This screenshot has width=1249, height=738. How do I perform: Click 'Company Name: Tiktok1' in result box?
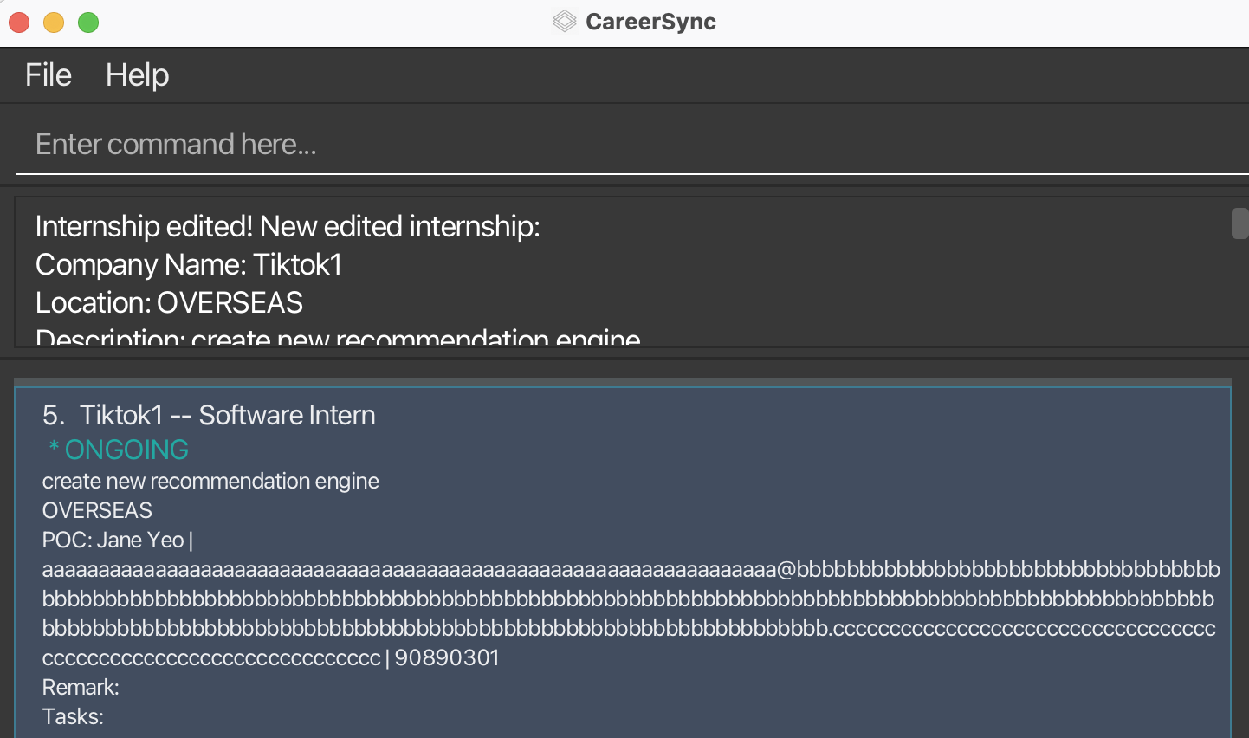tap(189, 264)
